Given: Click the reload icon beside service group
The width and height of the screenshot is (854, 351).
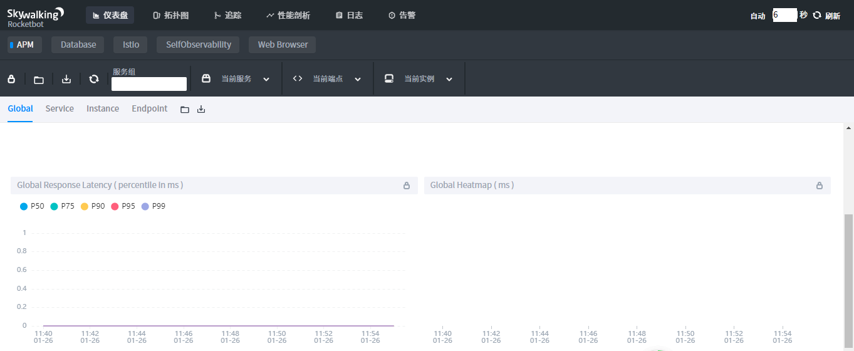Looking at the screenshot, I should 94,79.
